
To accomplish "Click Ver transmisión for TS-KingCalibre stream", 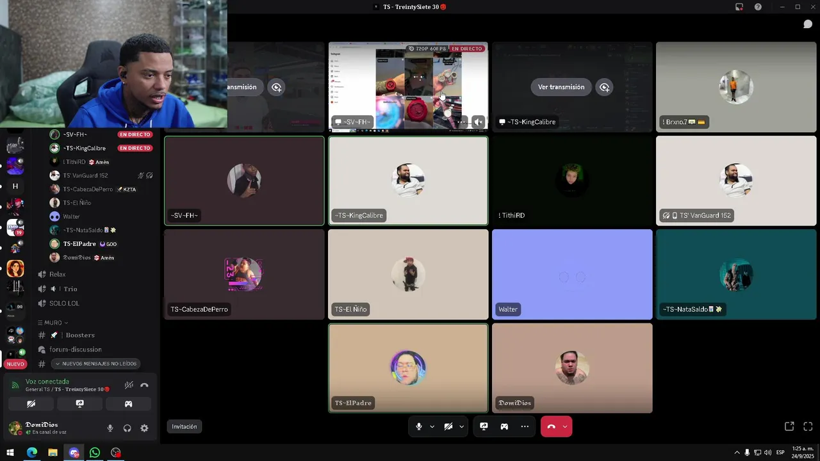I will pyautogui.click(x=561, y=87).
